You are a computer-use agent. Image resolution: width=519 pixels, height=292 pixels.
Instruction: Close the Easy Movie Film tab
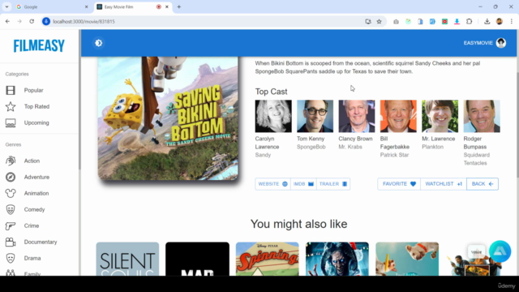pos(167,7)
